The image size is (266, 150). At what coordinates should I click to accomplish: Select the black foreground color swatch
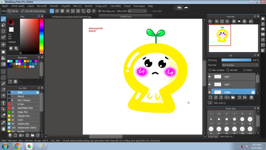pos(10,22)
